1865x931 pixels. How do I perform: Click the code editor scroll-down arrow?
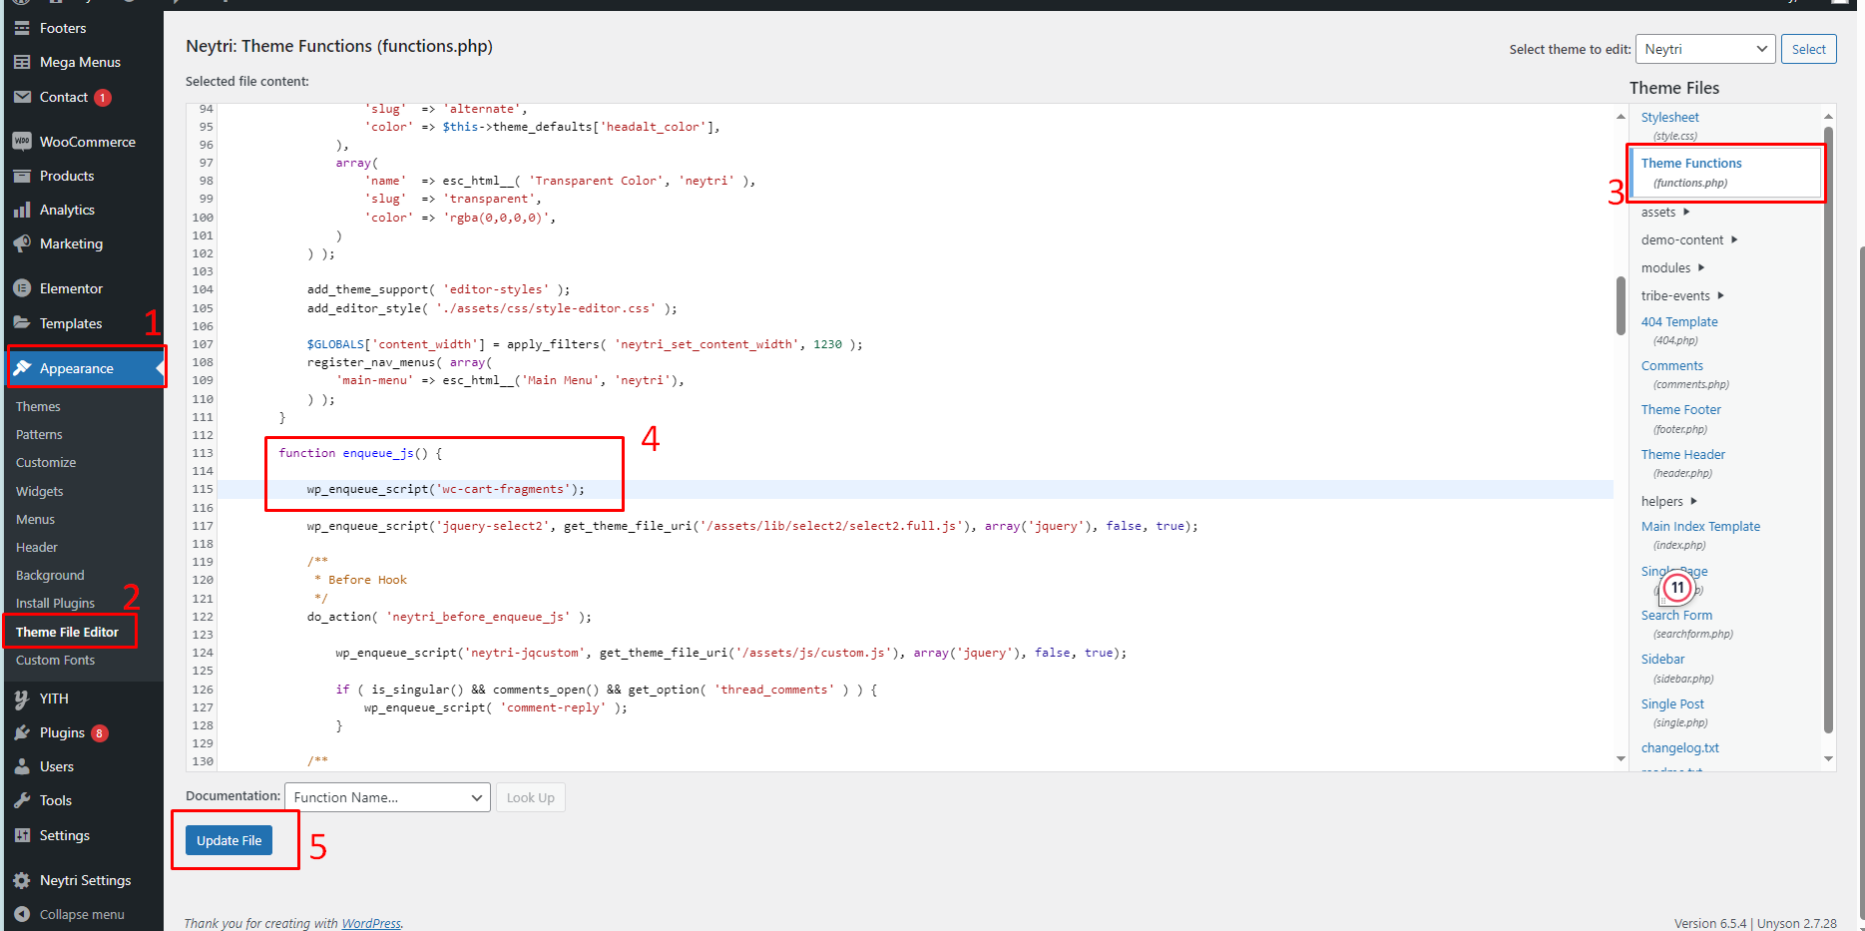1621,759
